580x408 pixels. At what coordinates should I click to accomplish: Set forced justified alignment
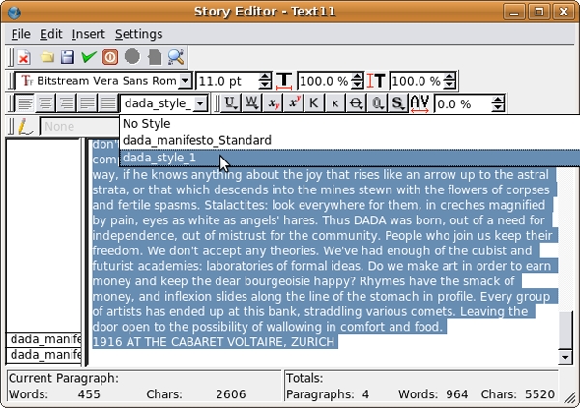point(107,102)
